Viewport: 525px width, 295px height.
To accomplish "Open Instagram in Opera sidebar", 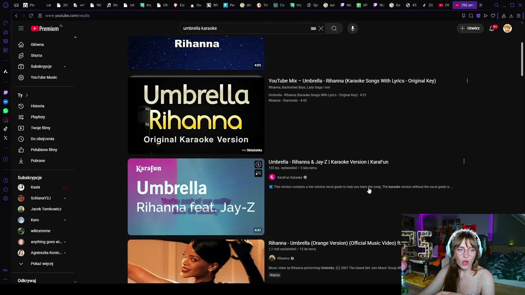I will [x=5, y=120].
